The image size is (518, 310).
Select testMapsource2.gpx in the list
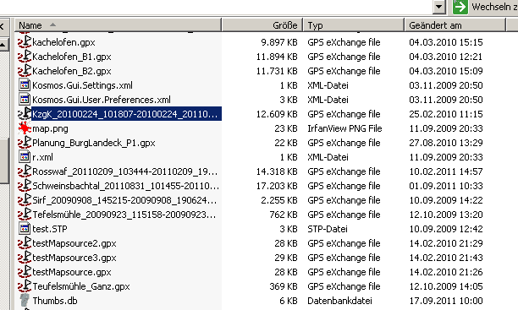[74, 243]
